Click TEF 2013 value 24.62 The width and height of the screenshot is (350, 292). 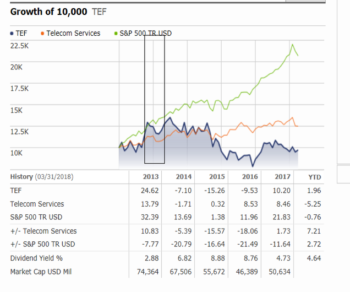150,191
